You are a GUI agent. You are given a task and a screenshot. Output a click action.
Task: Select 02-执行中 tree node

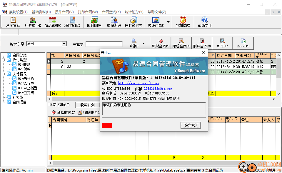point(26,83)
